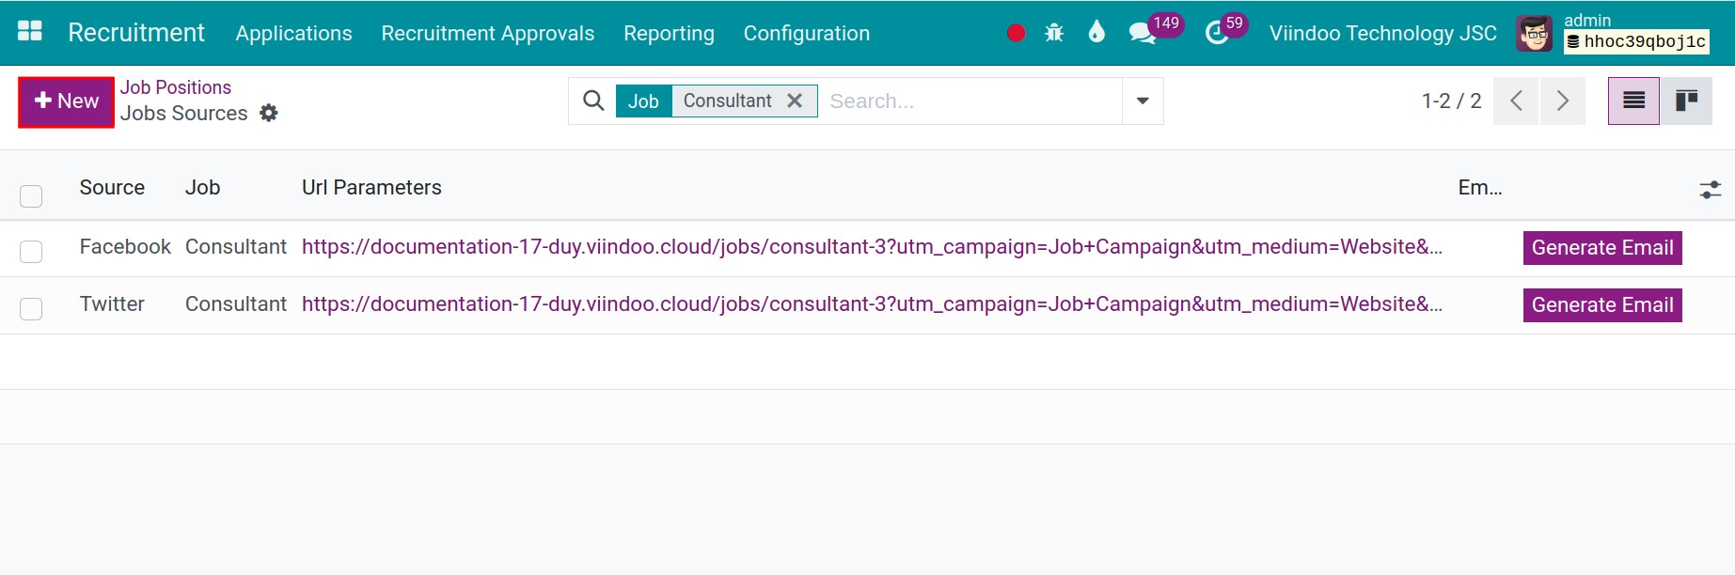
Task: Click the Twitter source cell
Action: coord(112,304)
